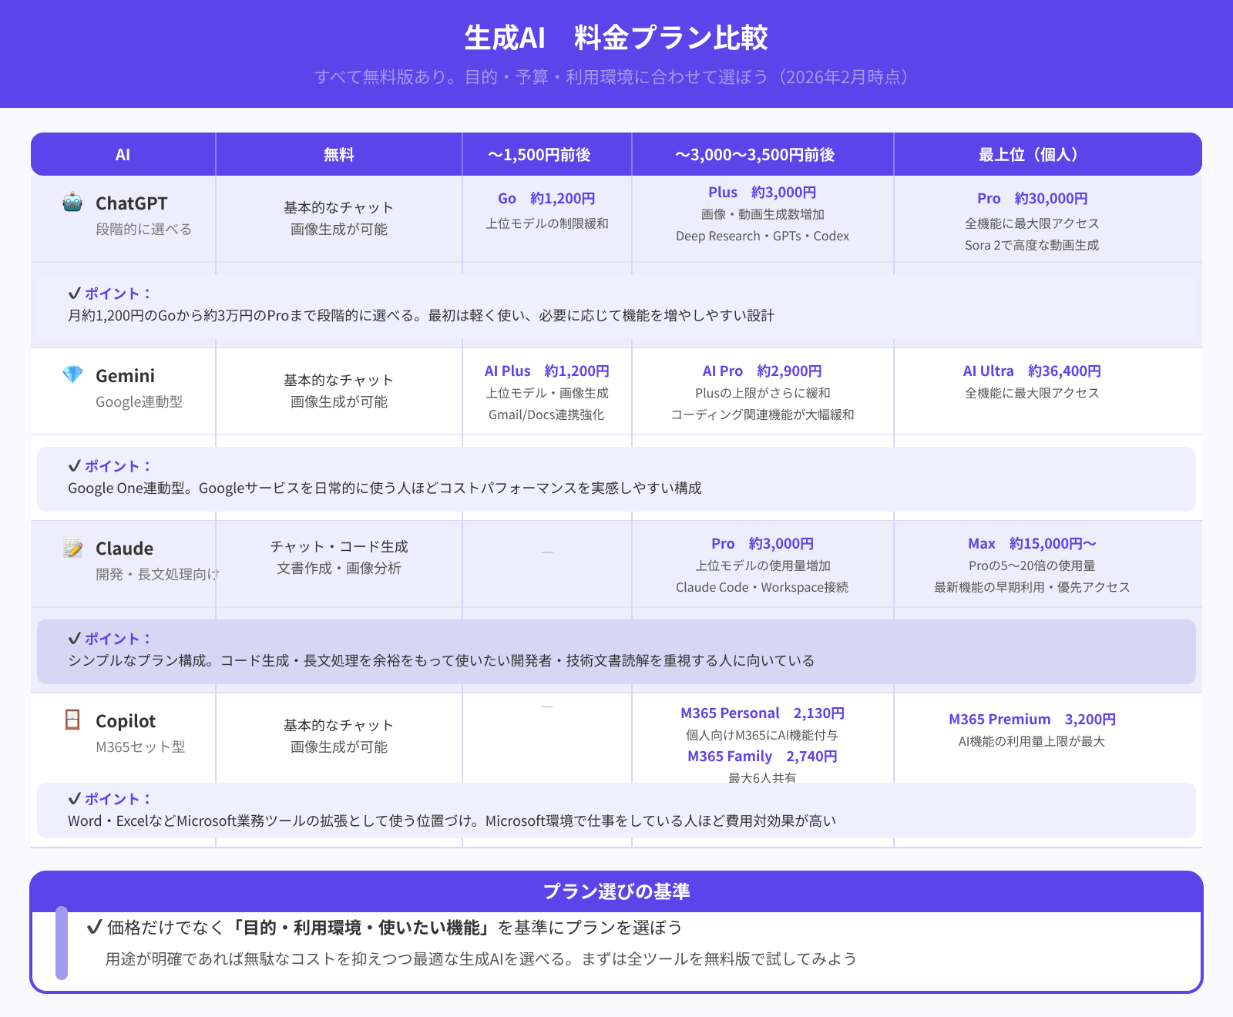Click the text Sora 2で高度な動画生成
Screen dimensions: 1233x1017
(1032, 245)
